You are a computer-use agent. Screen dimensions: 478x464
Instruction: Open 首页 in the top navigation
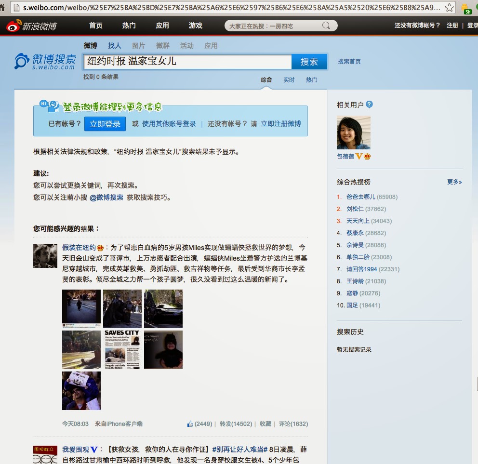(96, 26)
